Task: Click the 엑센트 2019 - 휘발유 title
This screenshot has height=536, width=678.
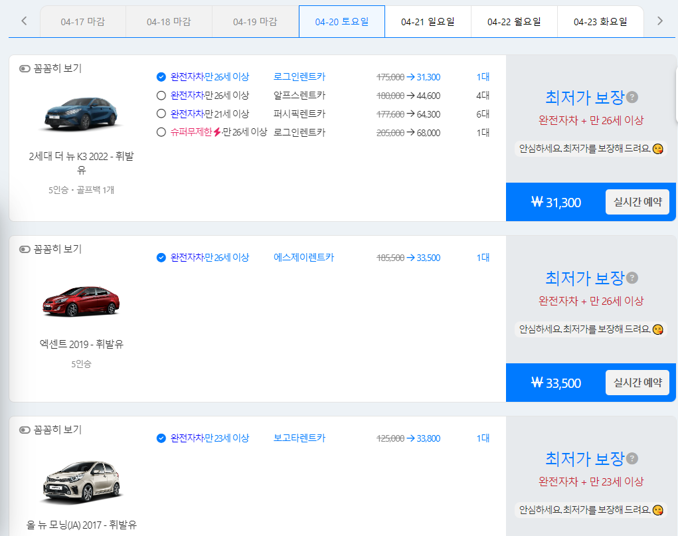Action: pyautogui.click(x=81, y=344)
